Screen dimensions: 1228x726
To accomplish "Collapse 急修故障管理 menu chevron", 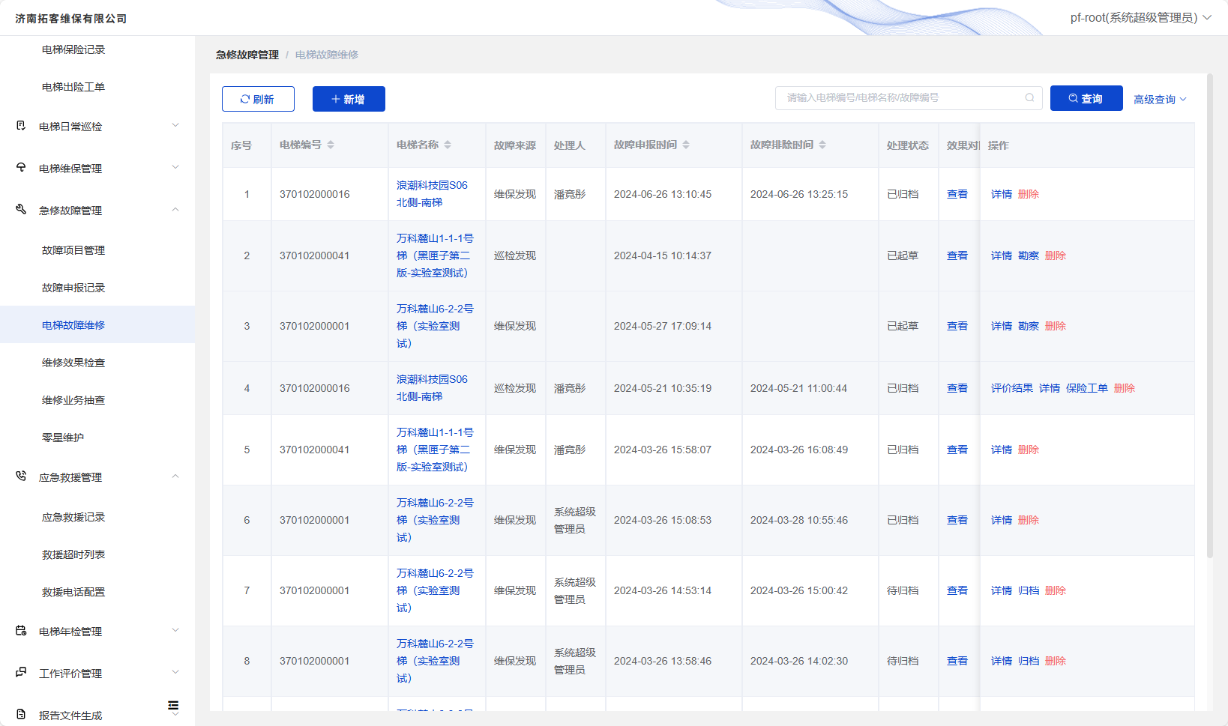I will click(x=175, y=209).
